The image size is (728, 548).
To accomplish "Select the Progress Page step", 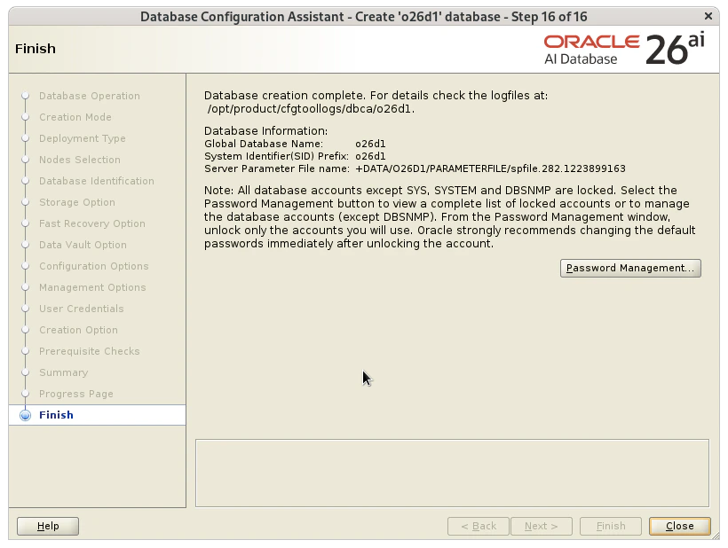I will (x=76, y=394).
